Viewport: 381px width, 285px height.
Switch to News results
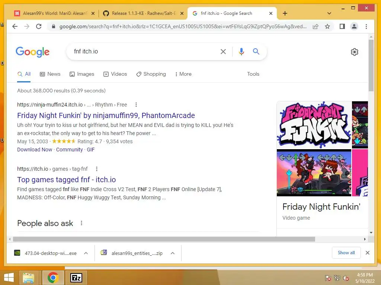50,74
